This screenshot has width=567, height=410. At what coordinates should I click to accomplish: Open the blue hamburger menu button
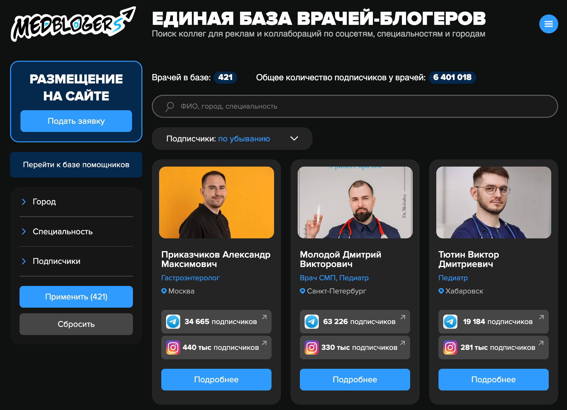point(548,24)
